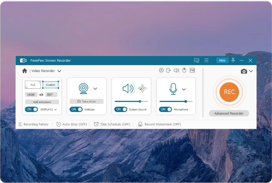
Task: Select the Full screen region option
Action: tap(33, 85)
